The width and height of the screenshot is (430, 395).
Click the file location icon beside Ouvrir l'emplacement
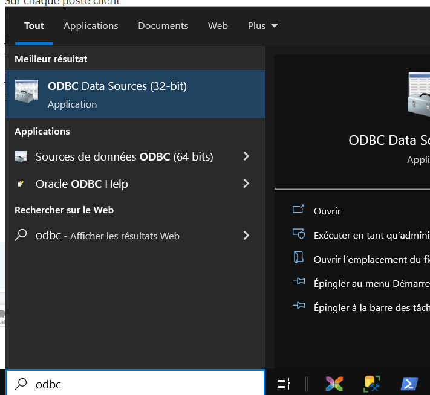click(298, 259)
